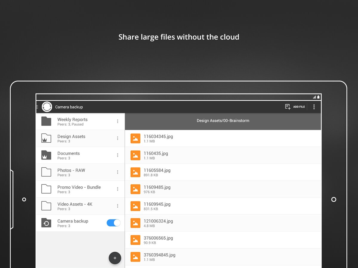Open file name 11605584.jpg
This screenshot has height=268, width=358.
157,170
